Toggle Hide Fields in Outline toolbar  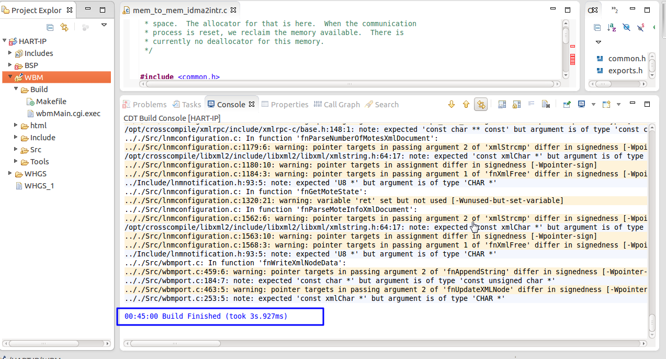[626, 28]
